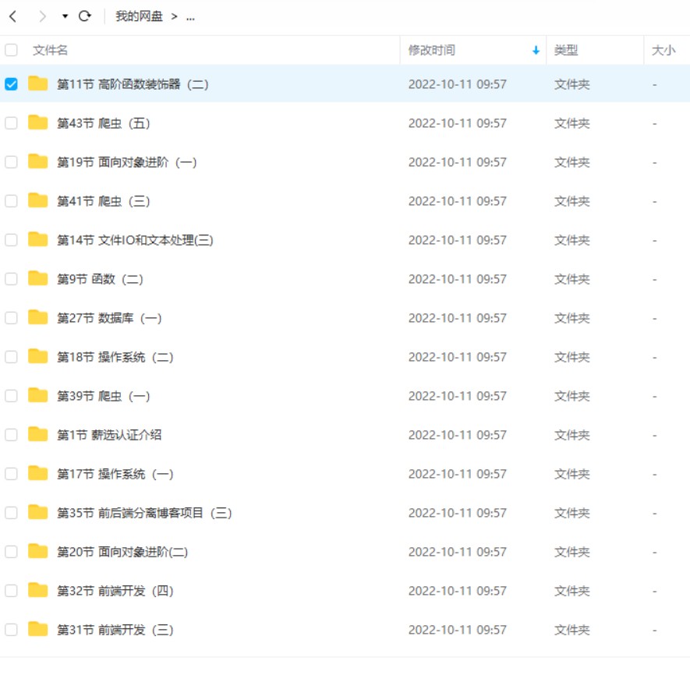The image size is (690, 675).
Task: Expand the breadcrumb ellipsis
Action: coord(190,18)
